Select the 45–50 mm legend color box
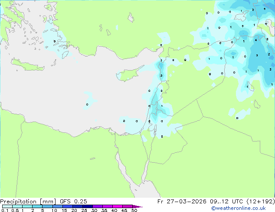This screenshot has width=275, height=212. (128, 206)
